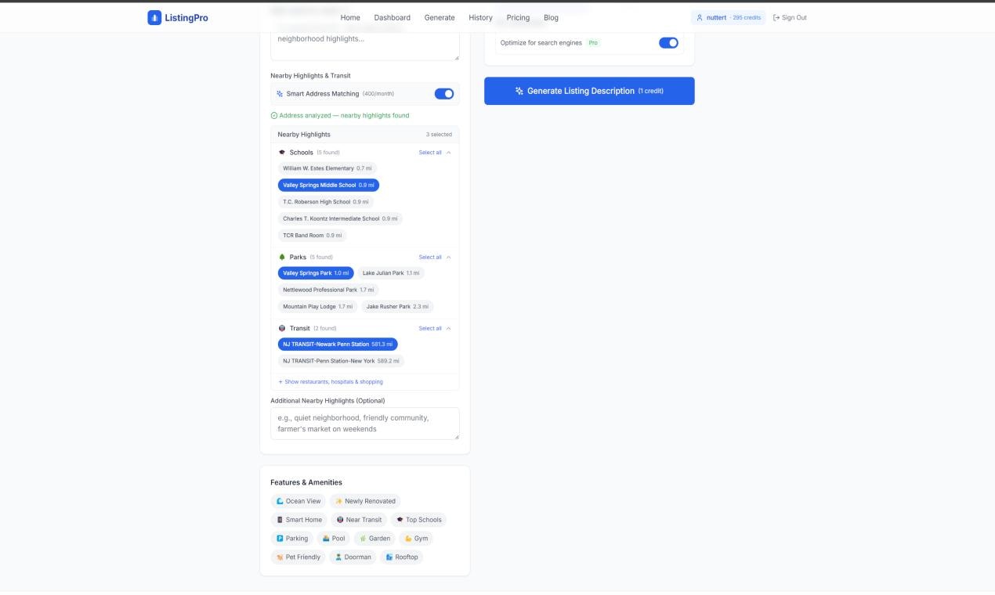
Task: Select all Parks
Action: click(430, 257)
